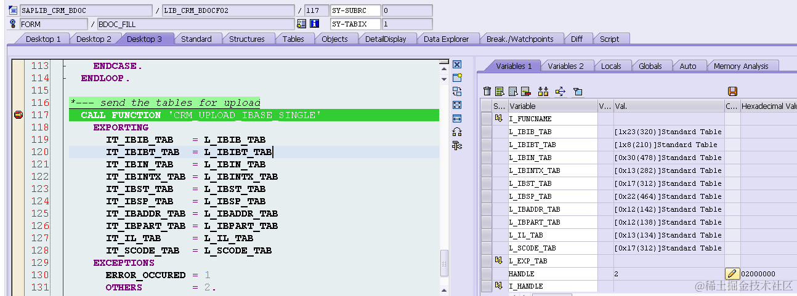Switch to the Auto tab
Screen dimensions: 797x296
[x=687, y=66]
